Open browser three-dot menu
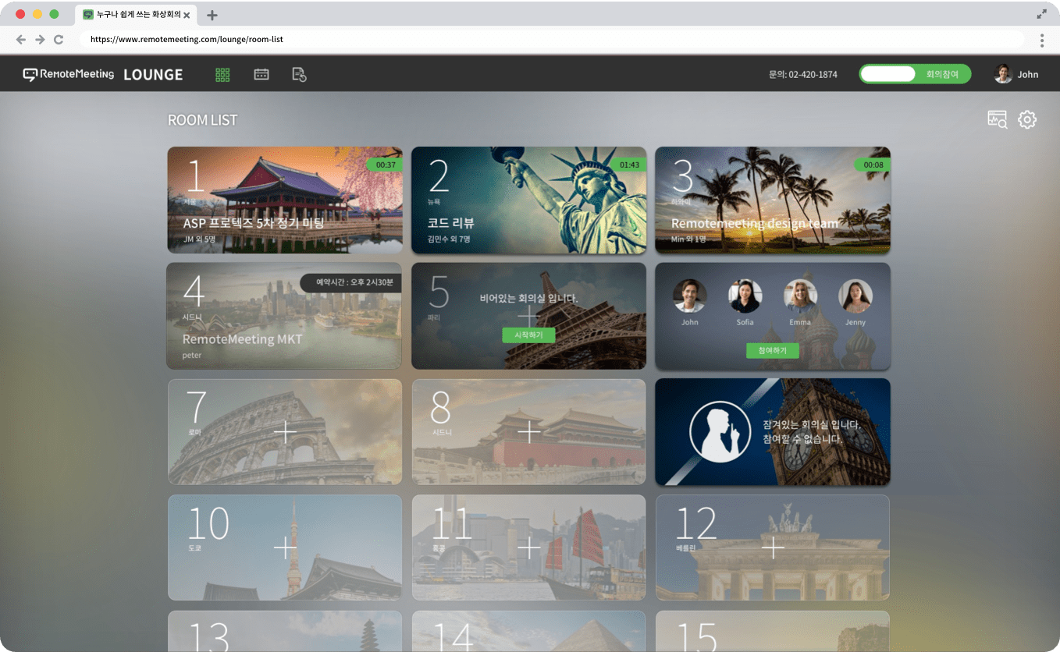The image size is (1060, 652). tap(1042, 40)
